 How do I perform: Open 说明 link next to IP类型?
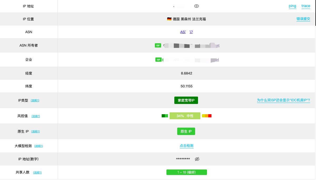35,101
